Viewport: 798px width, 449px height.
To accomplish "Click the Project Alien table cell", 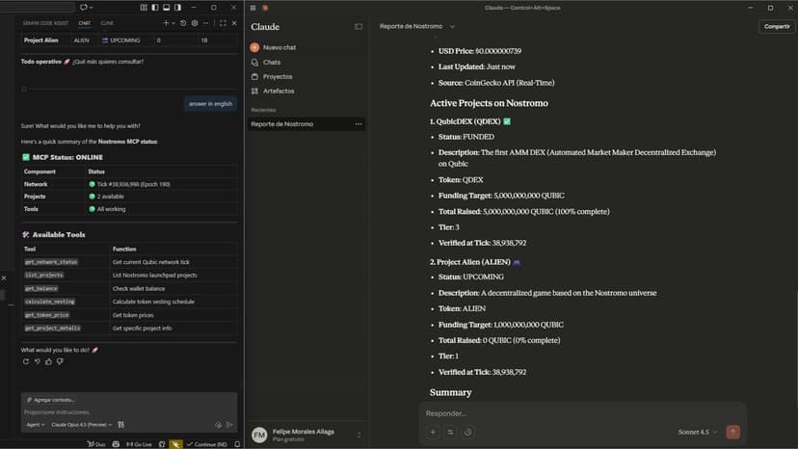I will click(x=41, y=40).
